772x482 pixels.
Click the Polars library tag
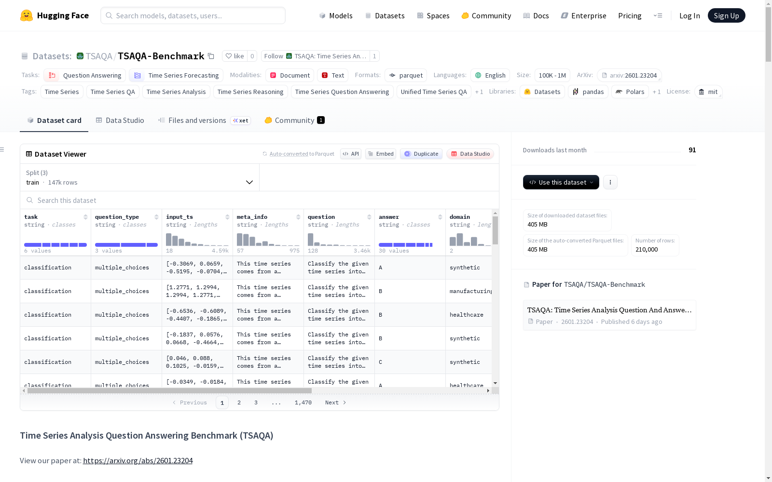(x=630, y=92)
